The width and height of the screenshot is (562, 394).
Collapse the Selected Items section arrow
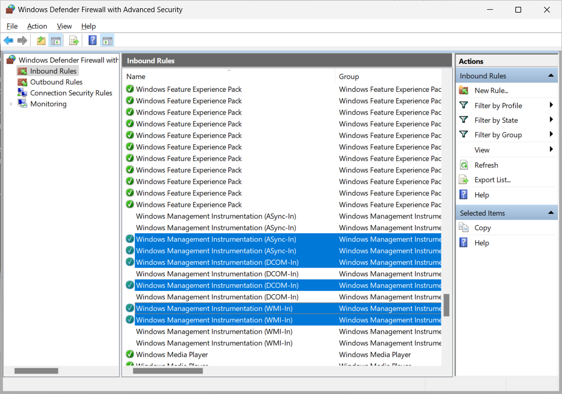[551, 213]
